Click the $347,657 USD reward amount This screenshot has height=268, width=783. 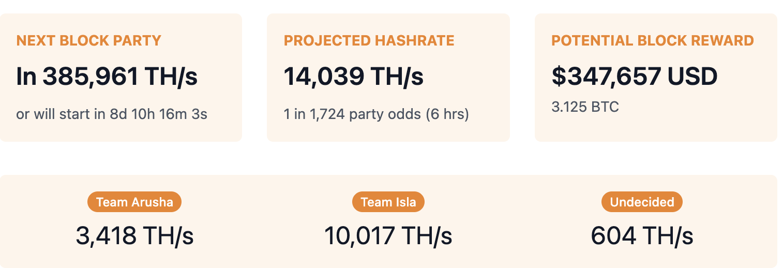(635, 77)
